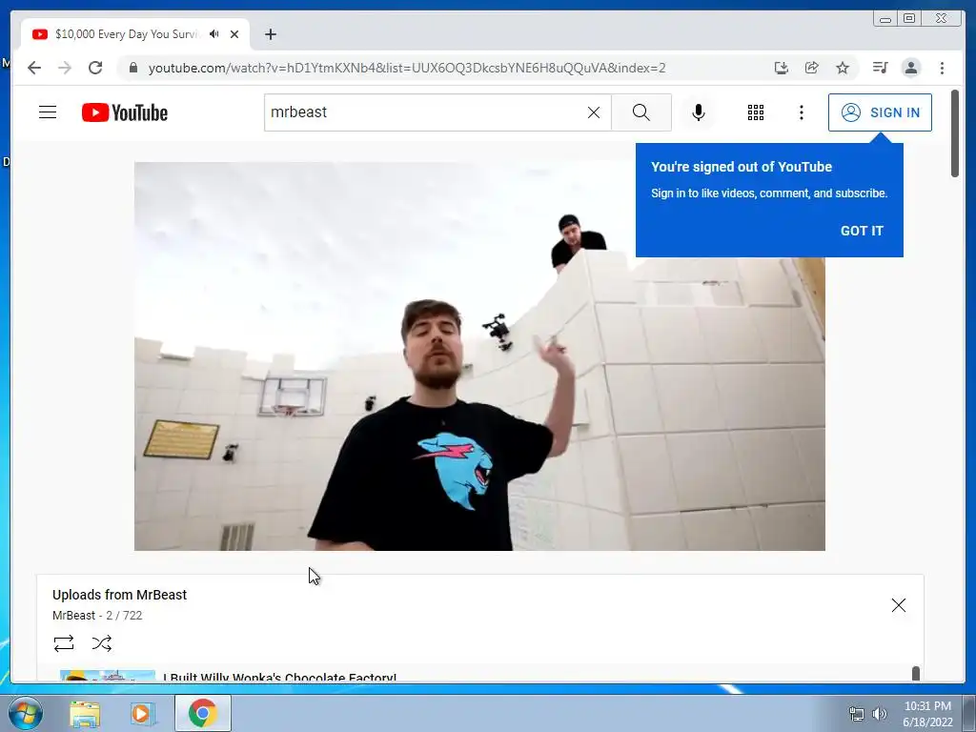Clear the mrbeast search text

point(594,112)
